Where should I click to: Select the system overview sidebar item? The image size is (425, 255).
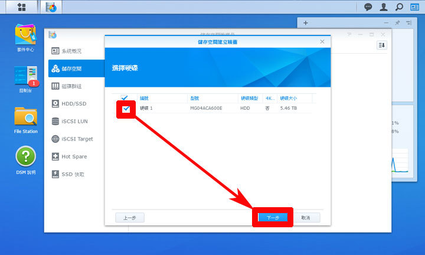76,51
